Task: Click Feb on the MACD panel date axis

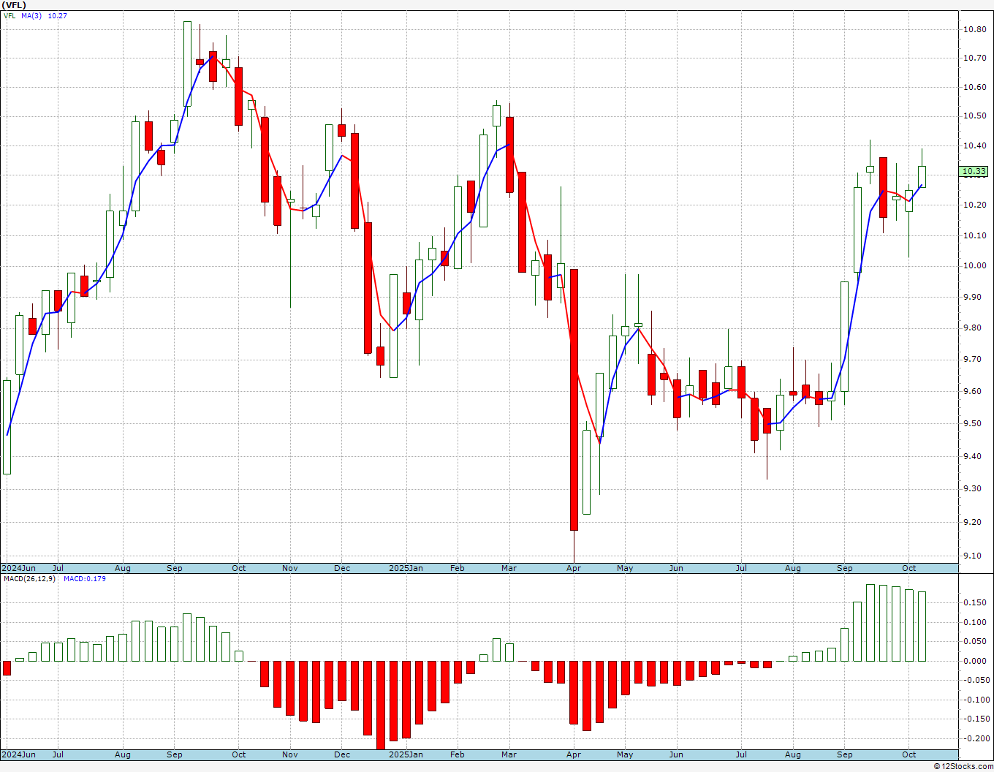Action: click(458, 754)
